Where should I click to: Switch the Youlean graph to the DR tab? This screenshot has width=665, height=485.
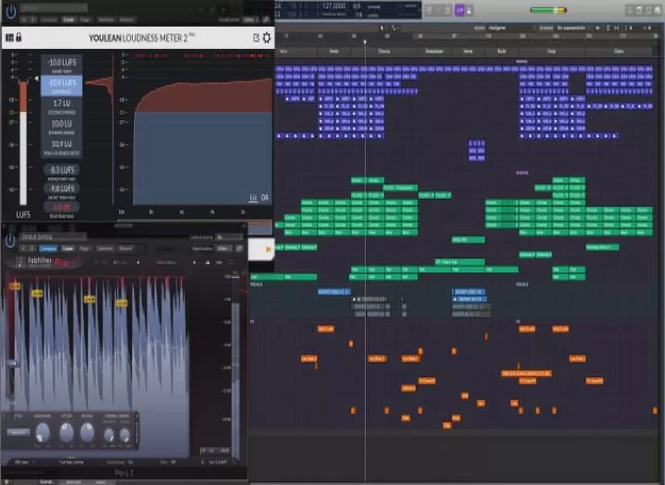coord(265,198)
